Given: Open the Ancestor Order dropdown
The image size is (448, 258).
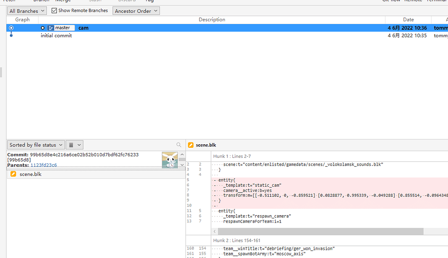Looking at the screenshot, I should pyautogui.click(x=136, y=10).
